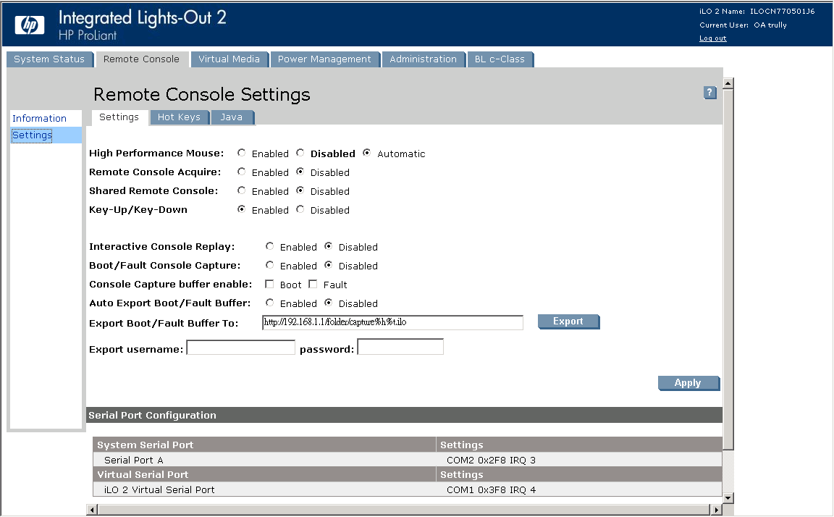834x517 pixels.
Task: Click vertical scrollbar up arrow
Action: coord(728,83)
